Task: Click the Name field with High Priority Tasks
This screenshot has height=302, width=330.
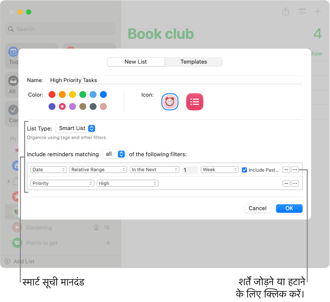Action: pyautogui.click(x=175, y=80)
